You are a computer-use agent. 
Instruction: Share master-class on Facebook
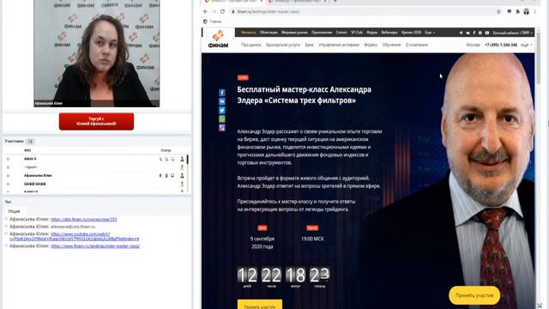222,93
